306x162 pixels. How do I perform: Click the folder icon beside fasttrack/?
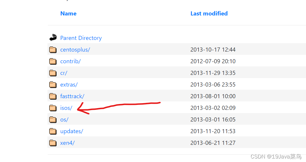click(x=53, y=96)
